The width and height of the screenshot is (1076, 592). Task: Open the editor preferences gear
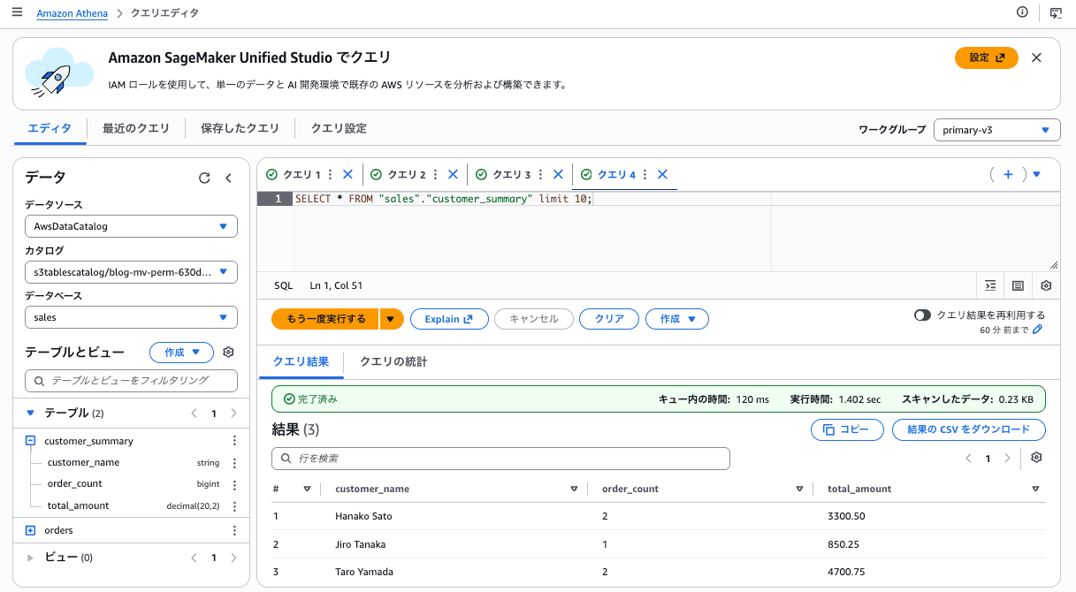coord(1046,285)
